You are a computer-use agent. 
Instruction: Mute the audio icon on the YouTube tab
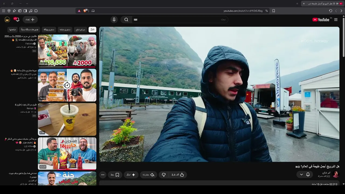(337, 4)
